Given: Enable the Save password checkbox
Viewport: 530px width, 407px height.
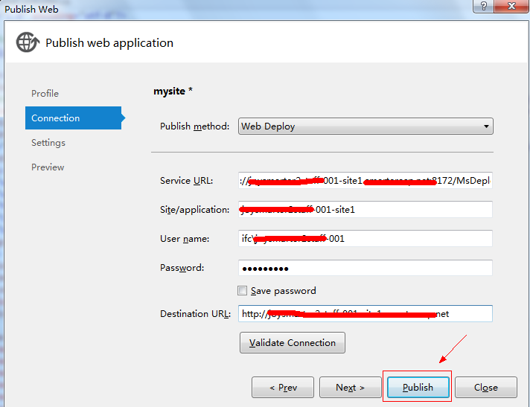Looking at the screenshot, I should pos(242,291).
